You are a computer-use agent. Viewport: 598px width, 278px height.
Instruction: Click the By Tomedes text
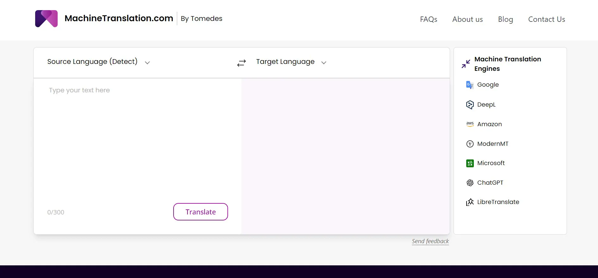pyautogui.click(x=201, y=19)
